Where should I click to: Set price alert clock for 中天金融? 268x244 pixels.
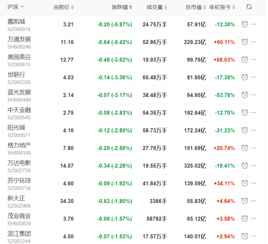click(245, 112)
